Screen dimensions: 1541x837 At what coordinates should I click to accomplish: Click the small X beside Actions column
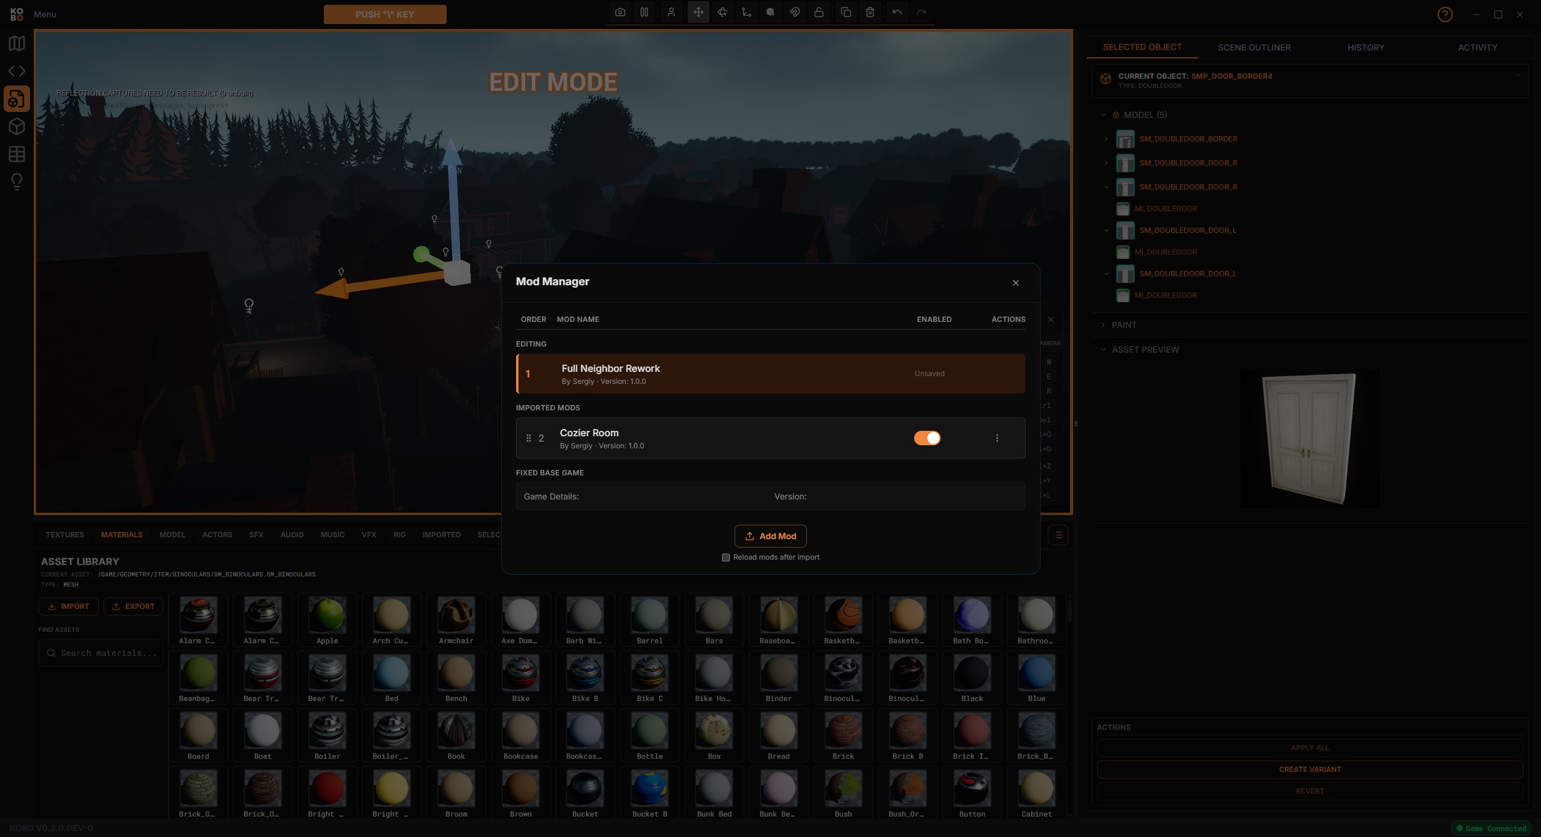[1051, 320]
